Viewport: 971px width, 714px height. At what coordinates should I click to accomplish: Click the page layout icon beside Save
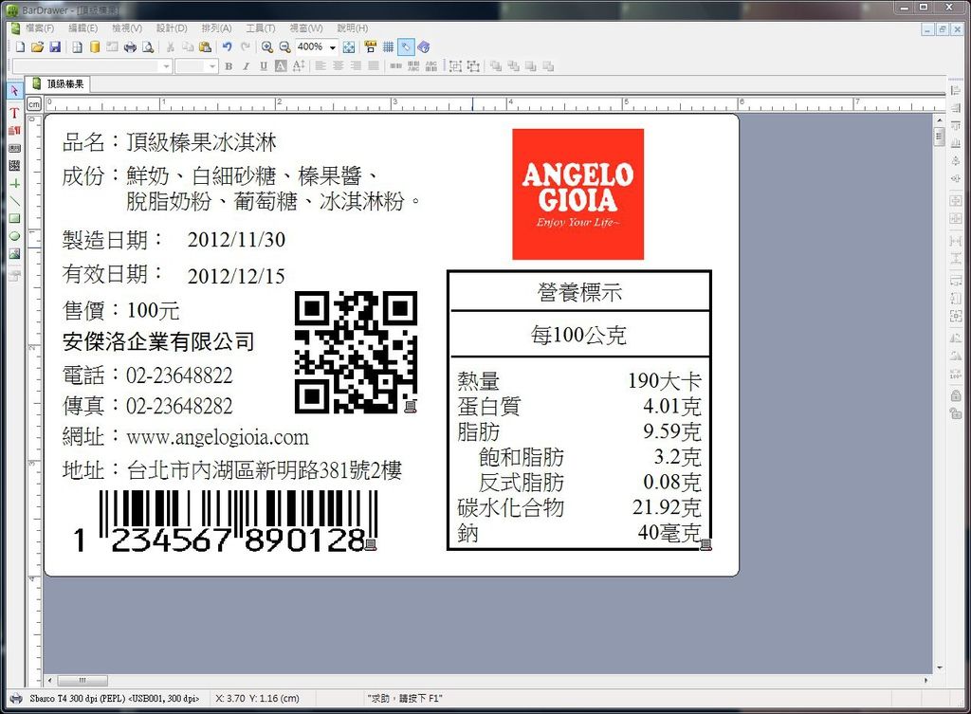(x=77, y=47)
